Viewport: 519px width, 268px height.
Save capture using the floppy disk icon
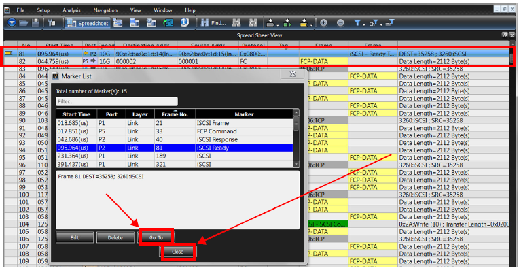tap(35, 23)
